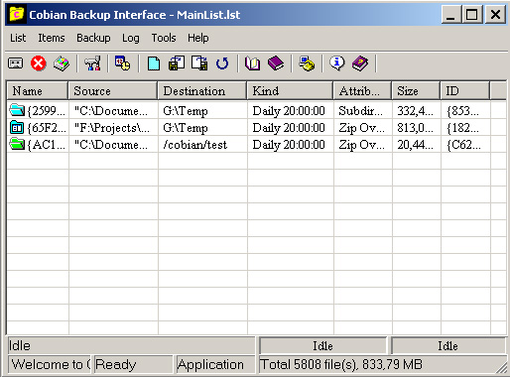510x377 pixels.
Task: Click the red X abort icon
Action: [39, 63]
